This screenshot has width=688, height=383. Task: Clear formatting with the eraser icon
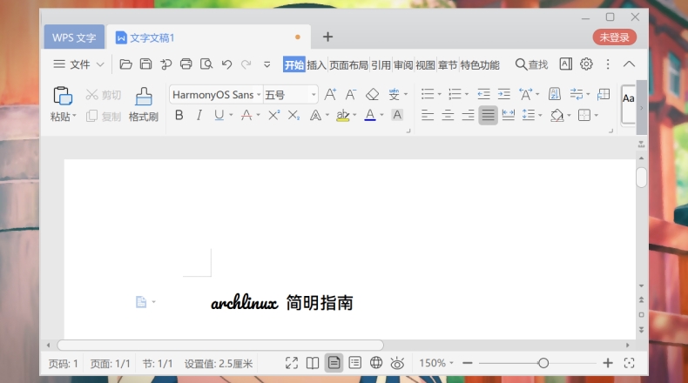pos(372,94)
